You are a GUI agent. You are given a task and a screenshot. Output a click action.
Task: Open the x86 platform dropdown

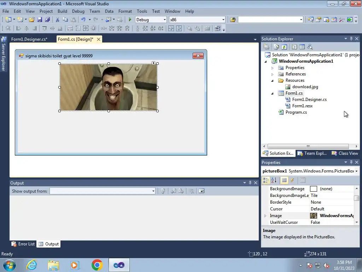point(223,20)
